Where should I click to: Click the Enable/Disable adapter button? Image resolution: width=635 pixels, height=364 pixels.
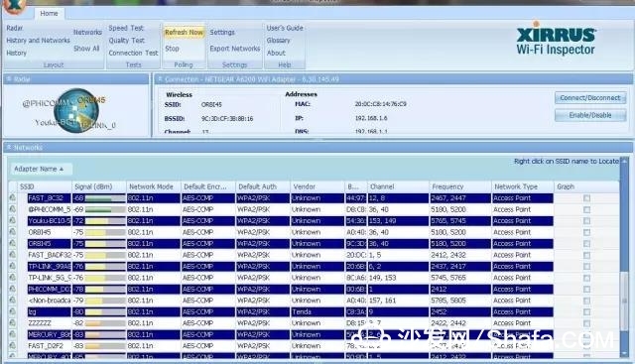pyautogui.click(x=590, y=115)
